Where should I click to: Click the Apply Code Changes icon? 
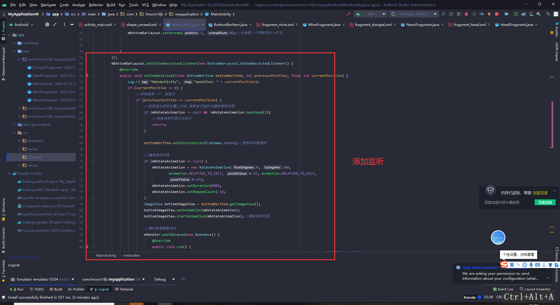[x=459, y=14]
